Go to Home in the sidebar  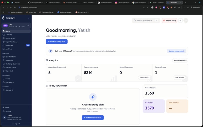[x=16, y=31]
